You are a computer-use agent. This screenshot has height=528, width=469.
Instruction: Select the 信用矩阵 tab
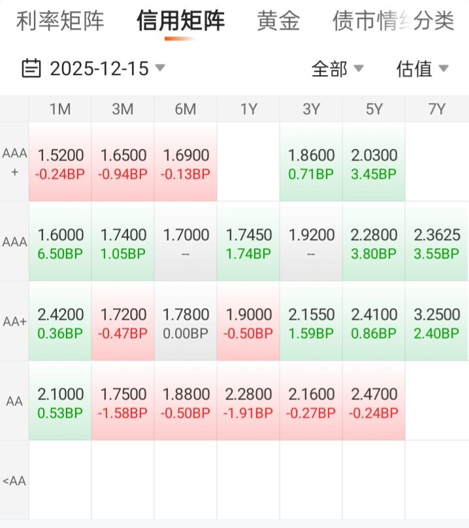click(x=181, y=22)
